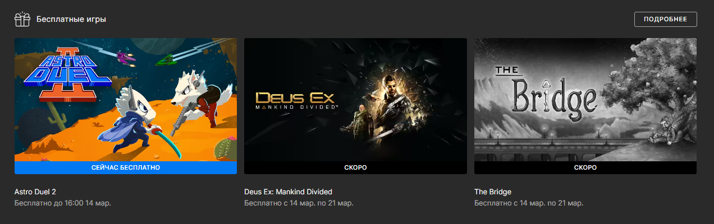The width and height of the screenshot is (714, 224).
Task: Open the Deus Ex: Mankind Divided cover art
Action: [x=355, y=100]
